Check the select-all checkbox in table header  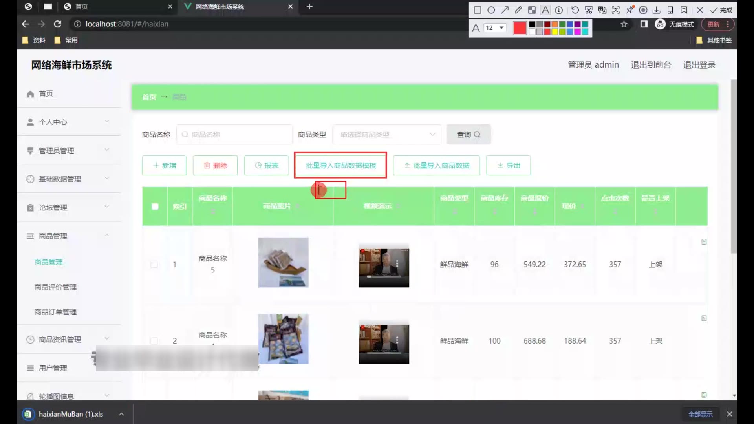click(155, 207)
